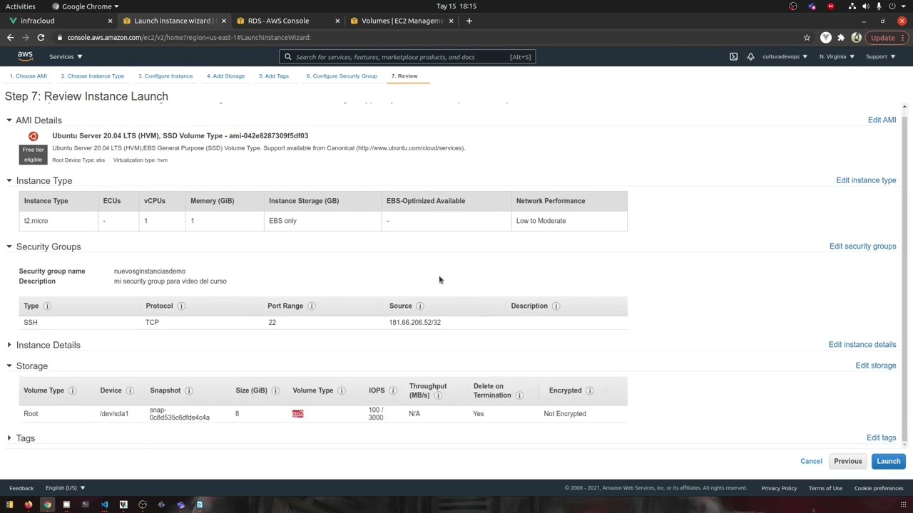Open new browser tab
913x513 pixels.
click(469, 21)
